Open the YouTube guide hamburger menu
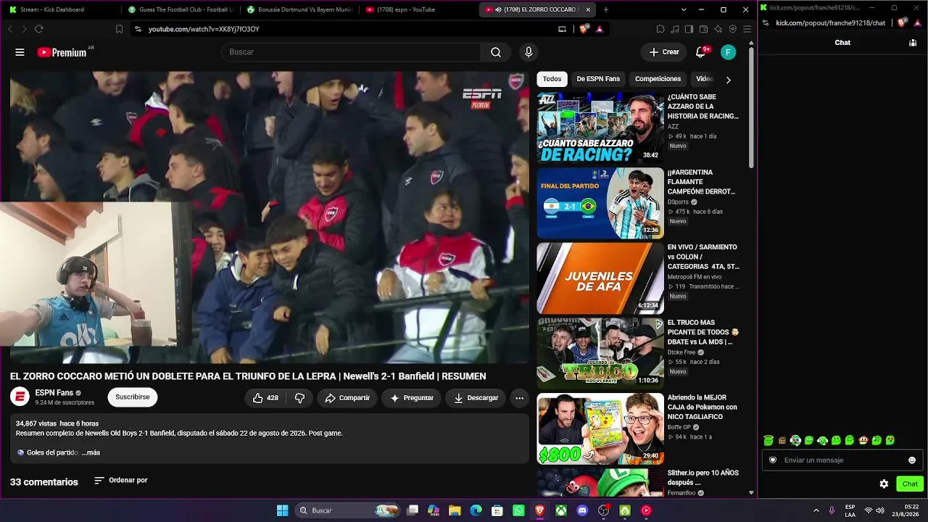The height and width of the screenshot is (522, 928). coord(20,52)
